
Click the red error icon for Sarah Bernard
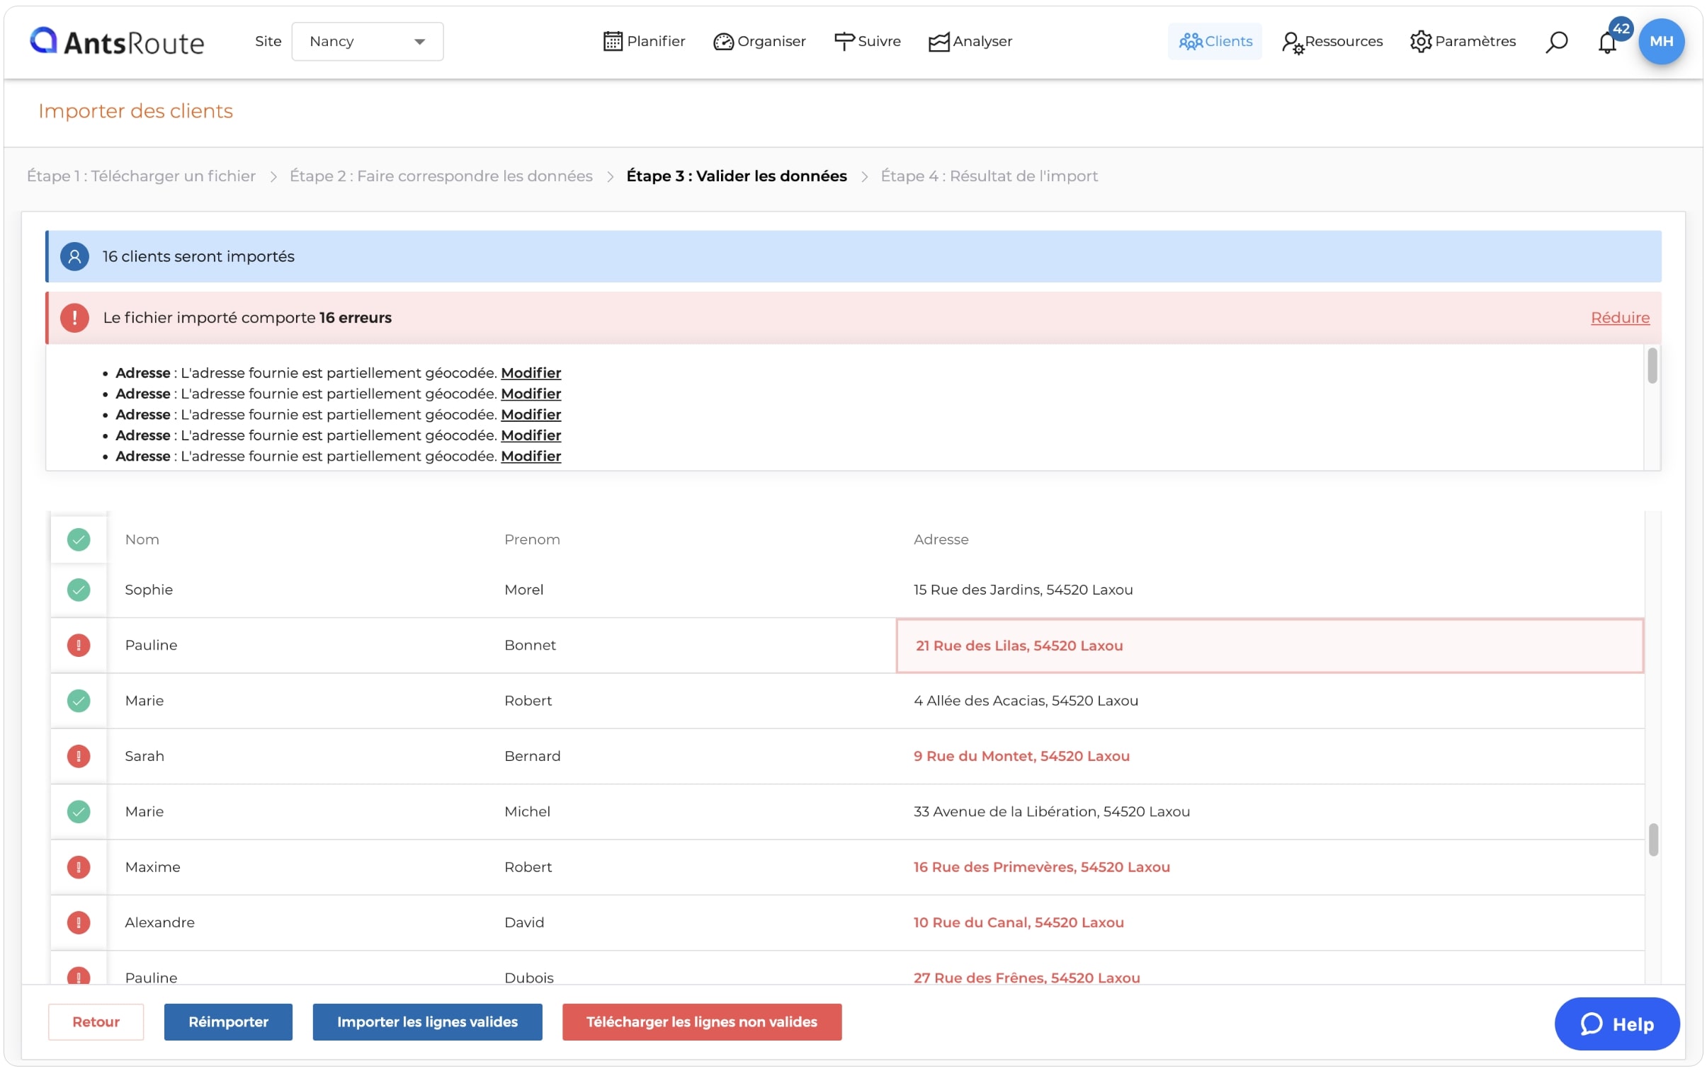coord(79,756)
